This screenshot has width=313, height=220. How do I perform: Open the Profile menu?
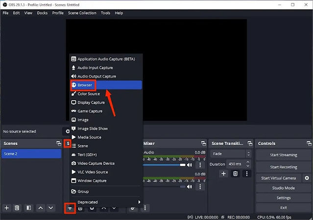pyautogui.click(x=58, y=13)
